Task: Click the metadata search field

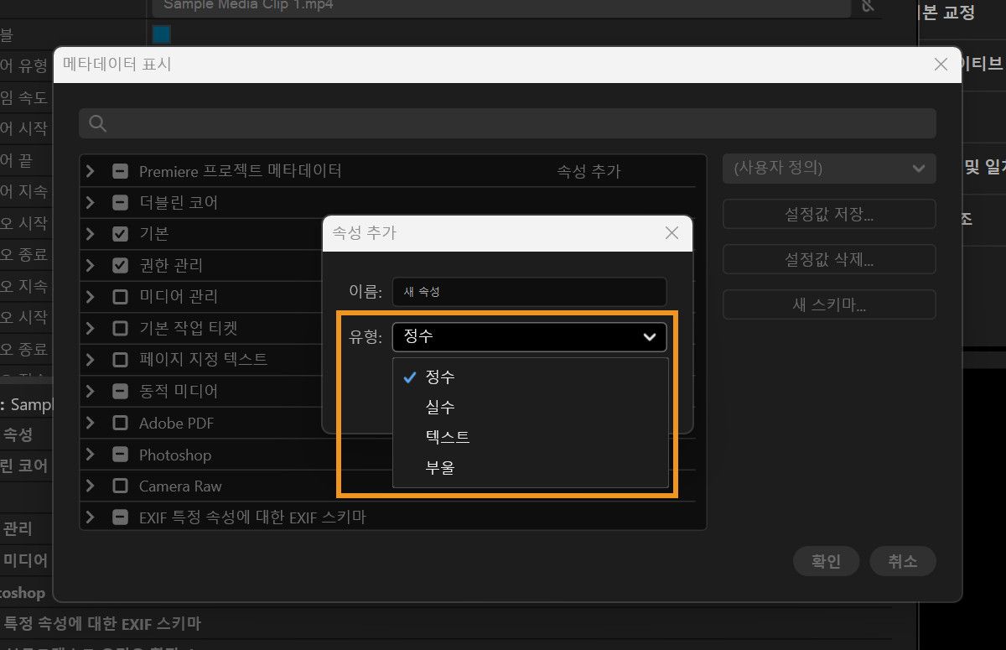Action: [x=507, y=123]
